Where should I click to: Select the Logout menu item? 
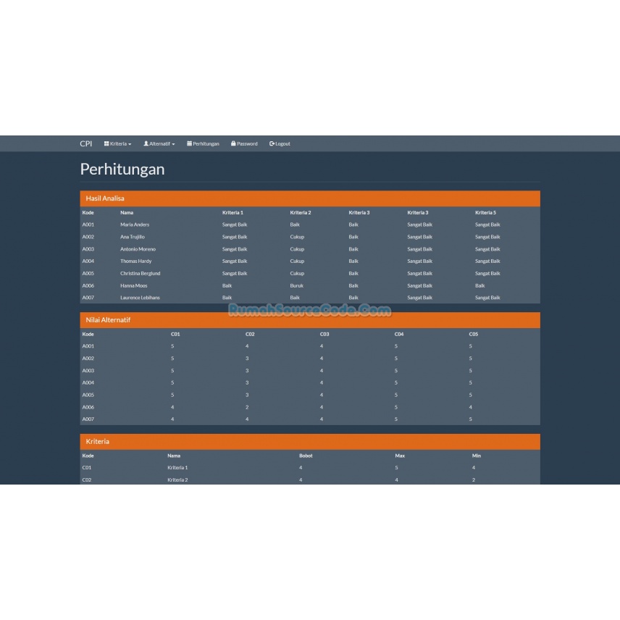tap(280, 143)
